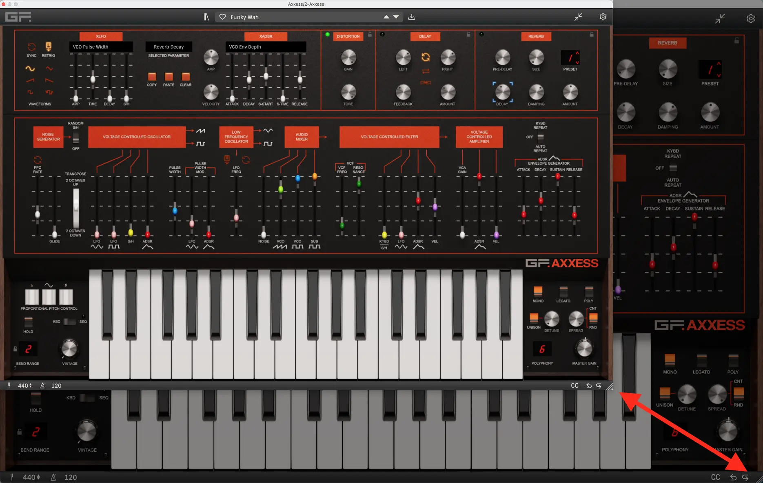Click the XLFO Retrig icon
763x483 pixels.
click(x=48, y=46)
